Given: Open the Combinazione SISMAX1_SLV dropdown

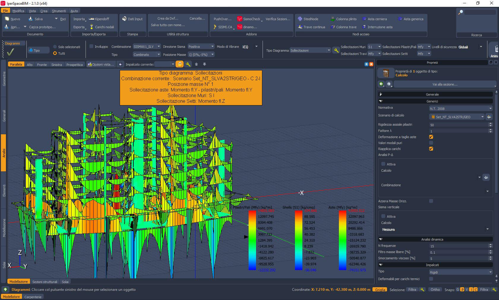Looking at the screenshot, I should pyautogui.click(x=159, y=47).
